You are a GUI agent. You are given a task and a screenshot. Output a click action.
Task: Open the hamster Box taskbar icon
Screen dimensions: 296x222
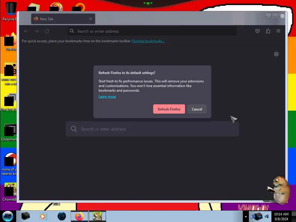pyautogui.click(x=97, y=216)
